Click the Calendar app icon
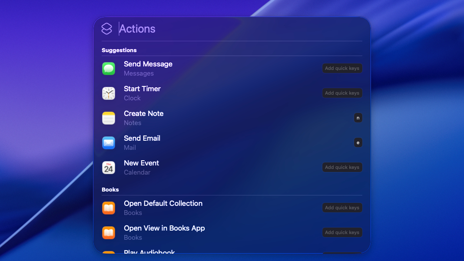 point(109,168)
